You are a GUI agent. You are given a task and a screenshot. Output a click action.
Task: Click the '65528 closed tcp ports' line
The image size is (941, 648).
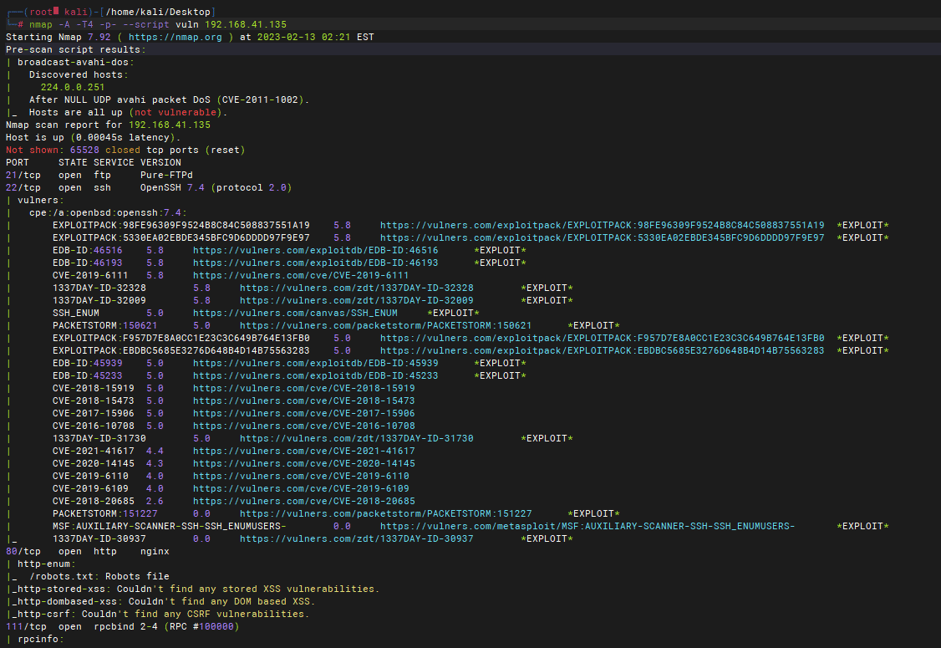[125, 151]
